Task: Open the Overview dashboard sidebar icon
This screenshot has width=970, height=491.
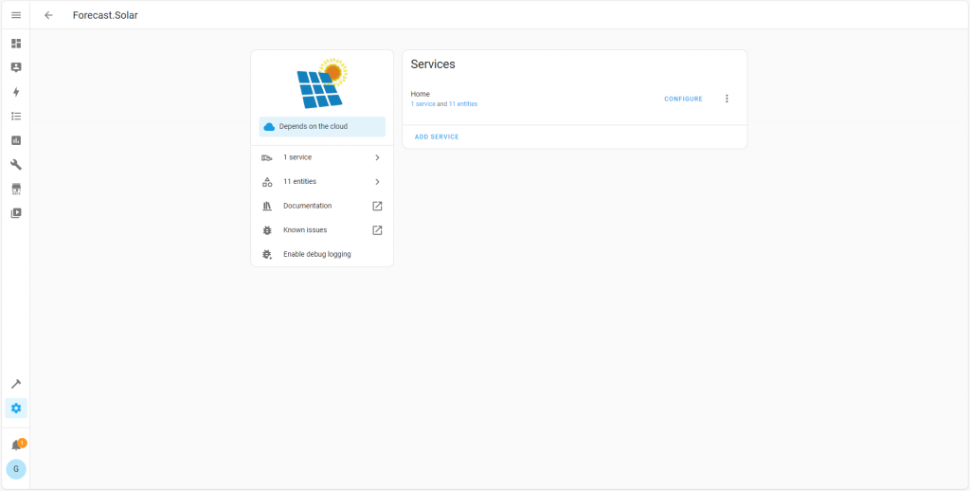Action: 16,44
